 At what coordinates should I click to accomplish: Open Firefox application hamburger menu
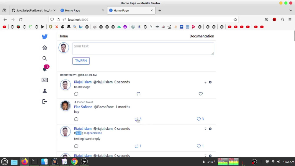290,19
